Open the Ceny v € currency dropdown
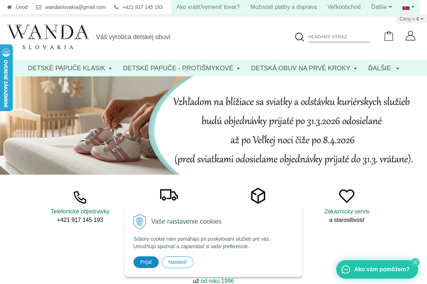This screenshot has width=427, height=284. tap(411, 19)
